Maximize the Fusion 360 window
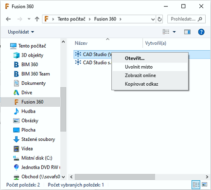This screenshot has width=211, height=190. [x=183, y=6]
